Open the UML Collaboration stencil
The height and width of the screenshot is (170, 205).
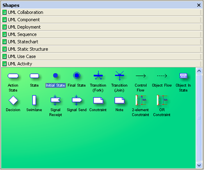pyautogui.click(x=102, y=12)
